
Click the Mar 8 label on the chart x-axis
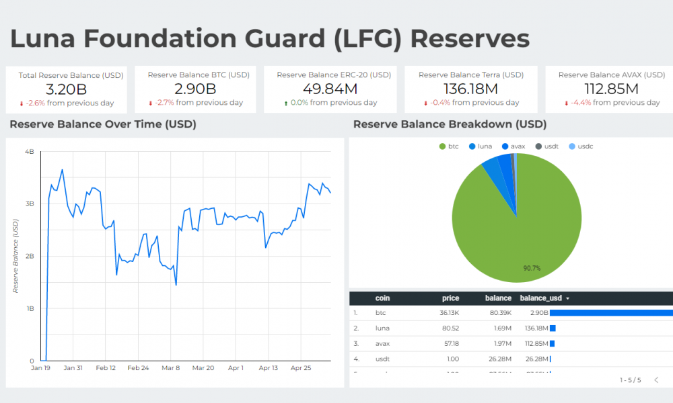coord(171,368)
